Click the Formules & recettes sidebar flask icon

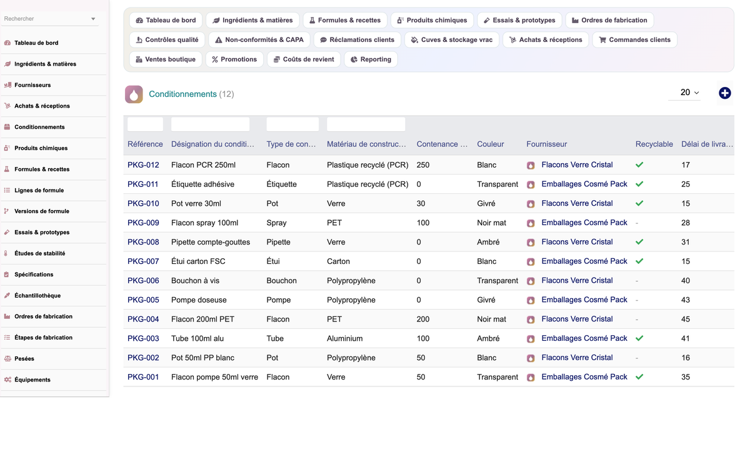[7, 169]
